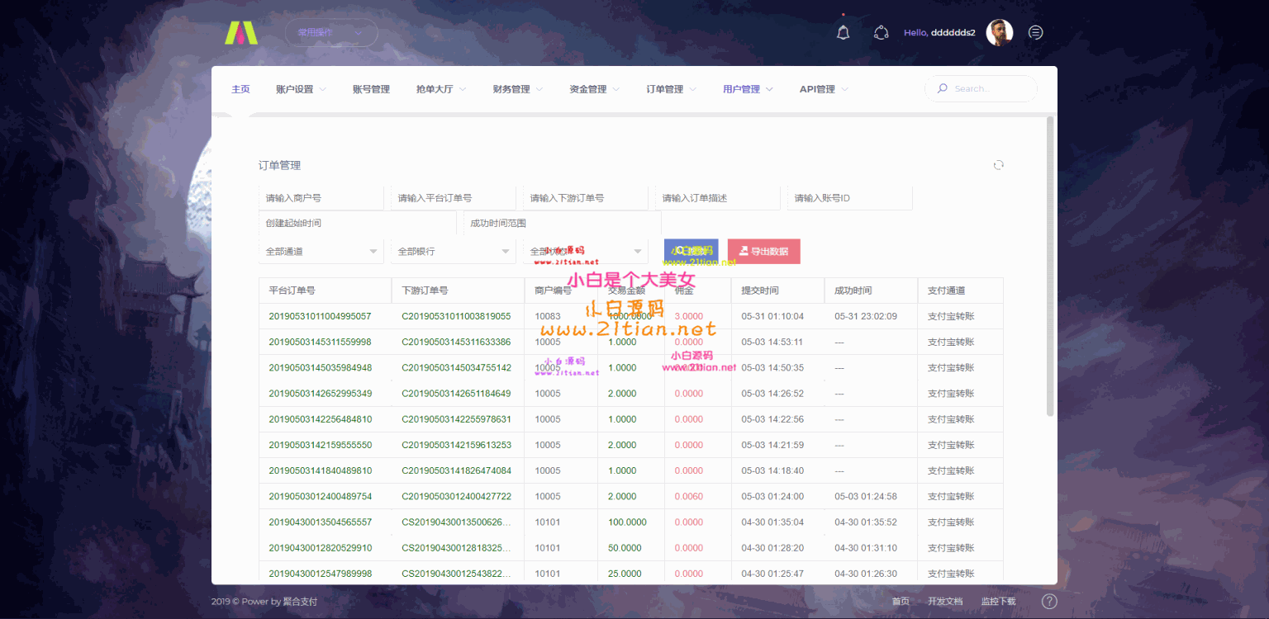Click downstream order C20190503142255978631

tap(456, 419)
